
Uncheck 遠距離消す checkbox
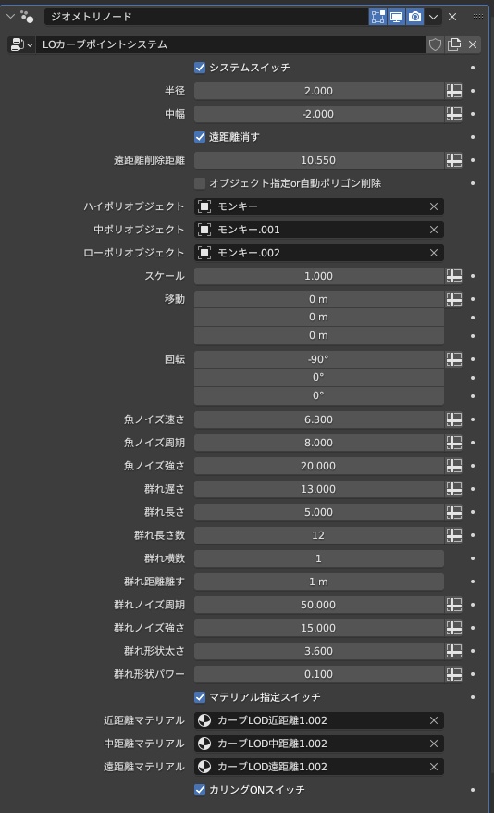coord(200,137)
